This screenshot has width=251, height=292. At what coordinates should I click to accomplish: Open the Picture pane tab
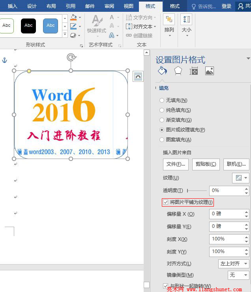[209, 71]
